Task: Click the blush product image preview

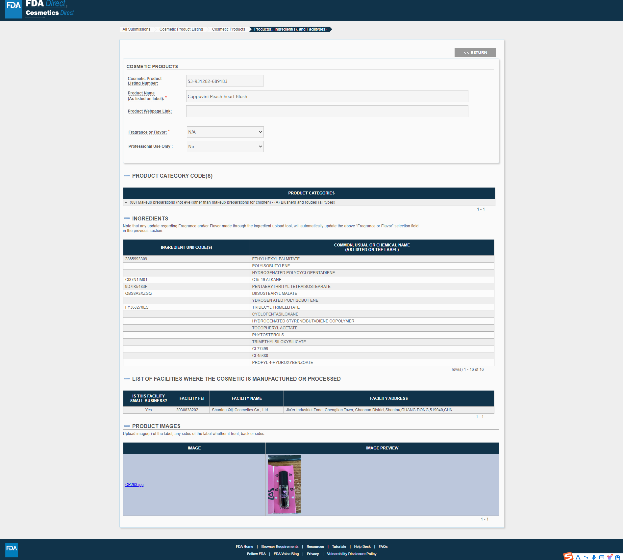Action: 284,484
